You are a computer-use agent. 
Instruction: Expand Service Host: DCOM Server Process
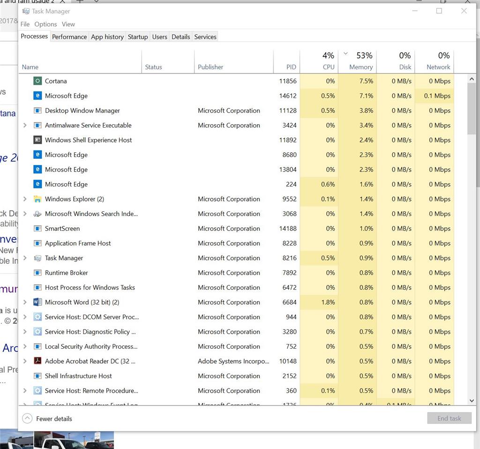[x=25, y=317]
